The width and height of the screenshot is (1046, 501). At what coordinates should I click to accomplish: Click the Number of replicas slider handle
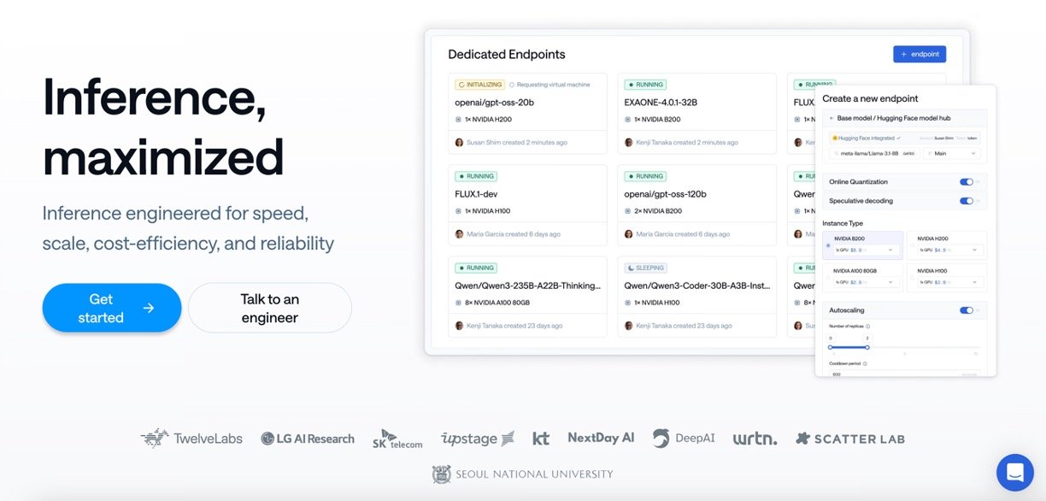(x=867, y=347)
